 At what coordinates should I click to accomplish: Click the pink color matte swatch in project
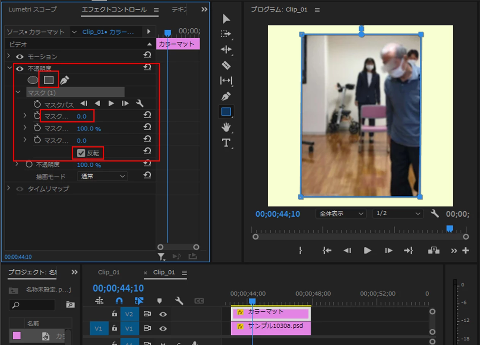[17, 336]
